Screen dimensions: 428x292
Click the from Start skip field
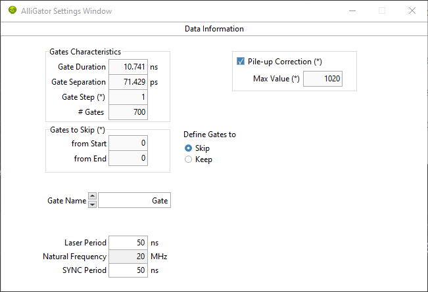click(128, 143)
